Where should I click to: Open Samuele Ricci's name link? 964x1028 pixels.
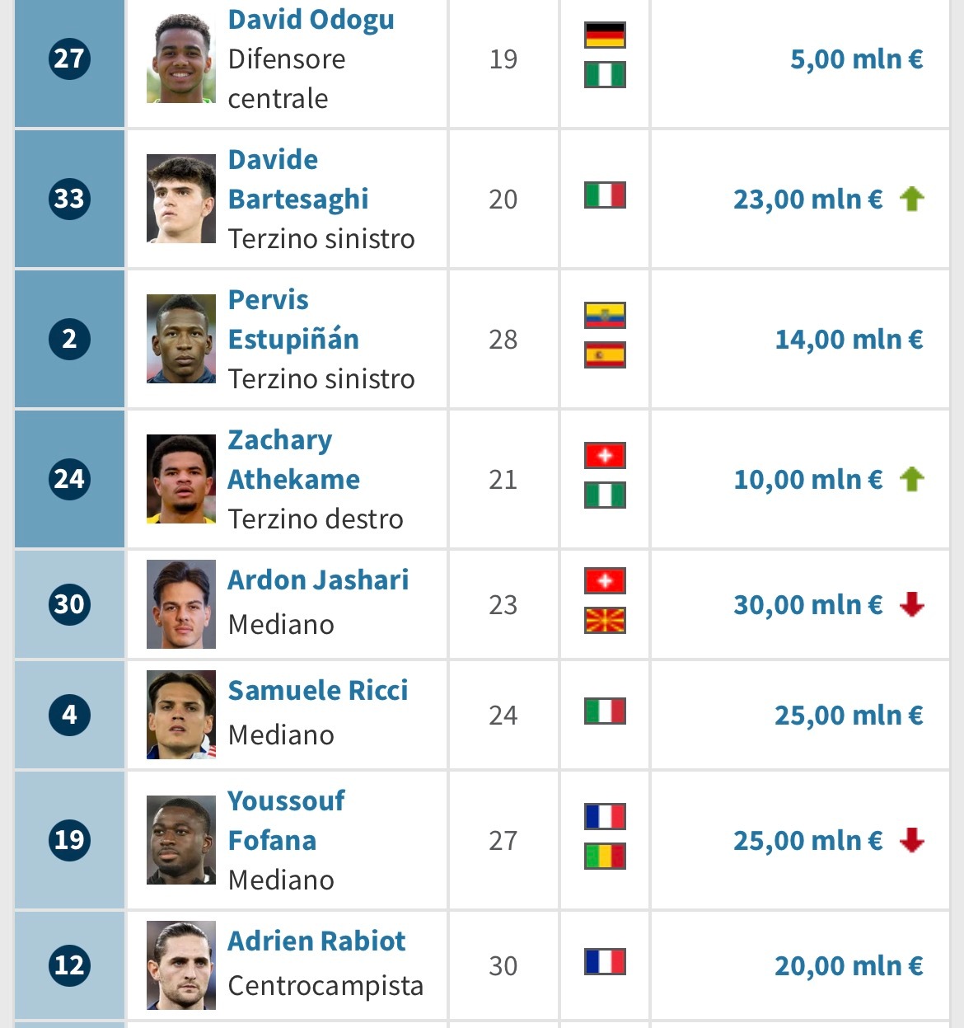tap(317, 690)
